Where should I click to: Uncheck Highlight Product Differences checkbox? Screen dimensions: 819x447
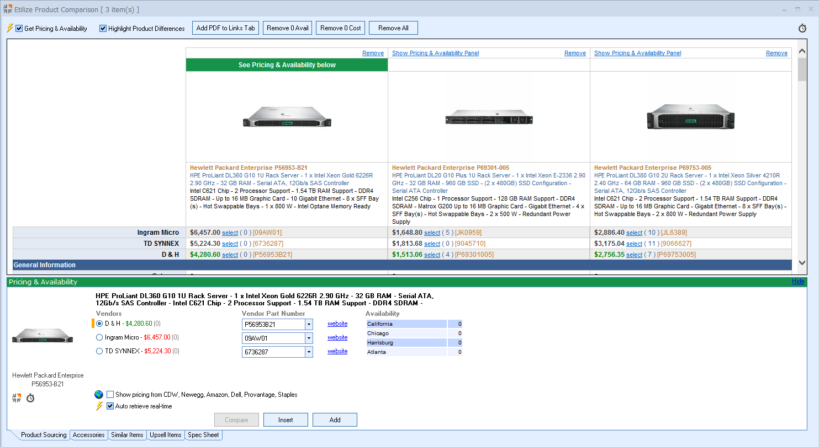(103, 29)
